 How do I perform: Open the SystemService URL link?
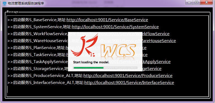click(x=115, y=27)
